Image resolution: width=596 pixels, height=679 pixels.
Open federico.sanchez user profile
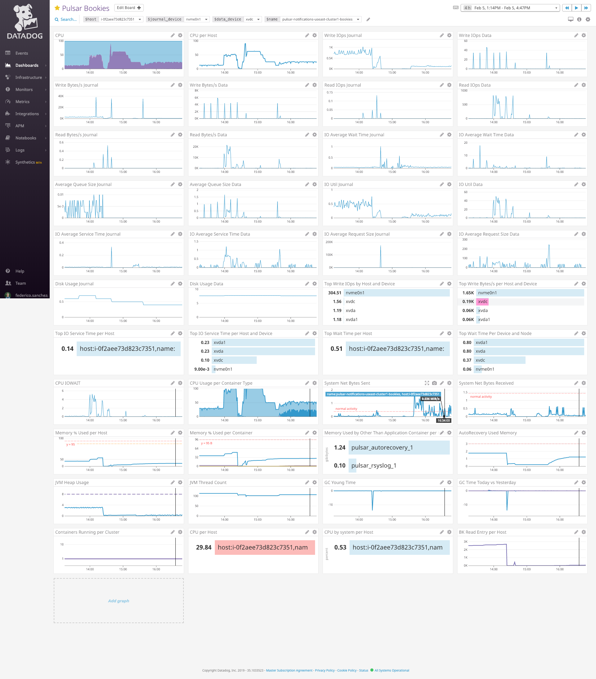pos(27,295)
